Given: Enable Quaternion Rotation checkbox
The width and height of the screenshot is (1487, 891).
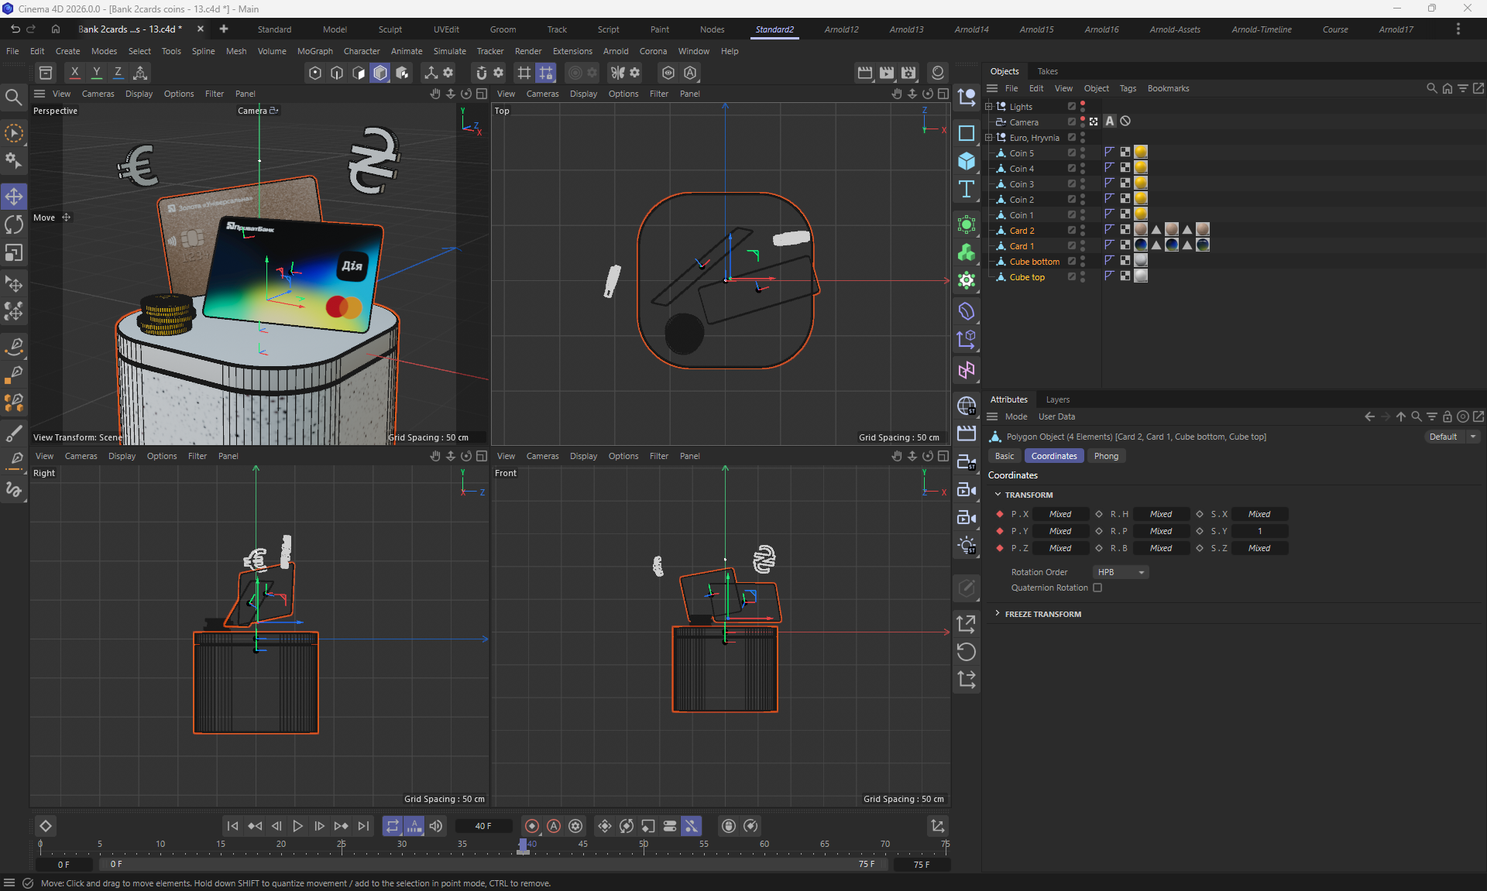Looking at the screenshot, I should point(1097,588).
